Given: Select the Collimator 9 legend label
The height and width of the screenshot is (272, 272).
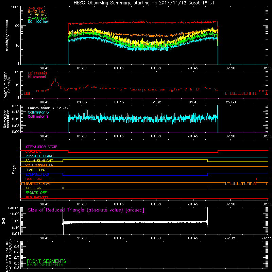Looking at the screenshot, I should (38, 116).
